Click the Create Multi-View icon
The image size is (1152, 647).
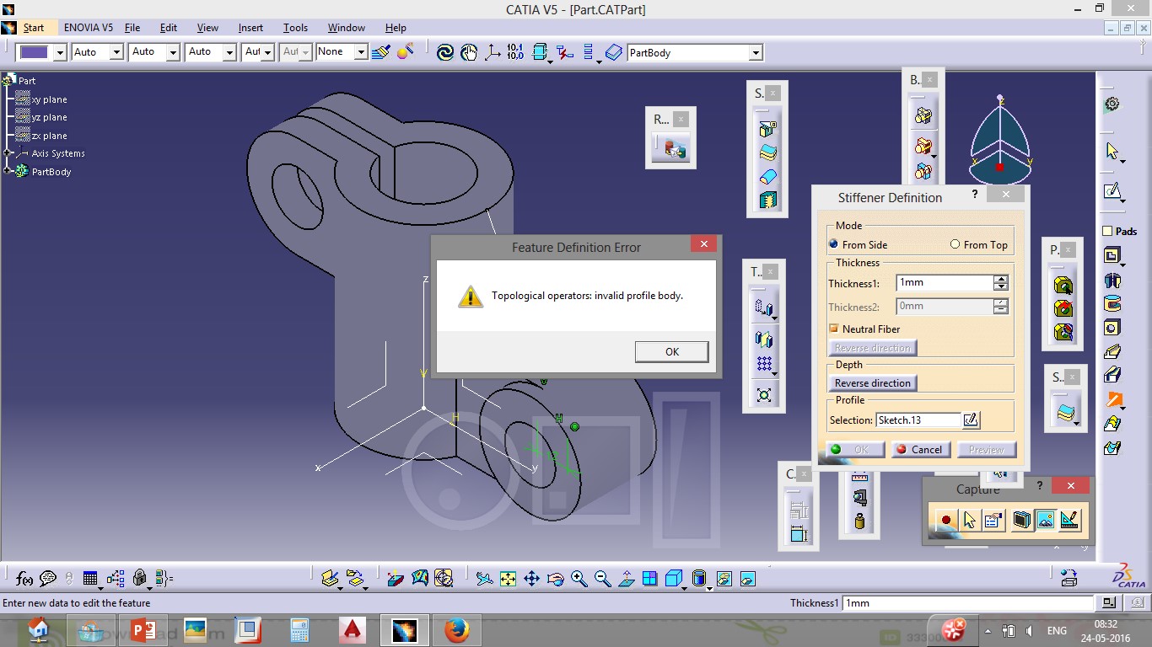pos(649,578)
